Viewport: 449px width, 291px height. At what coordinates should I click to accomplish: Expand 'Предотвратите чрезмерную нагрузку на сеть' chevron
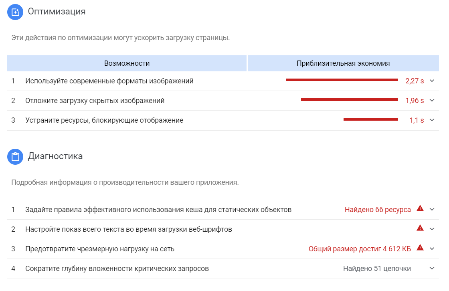[432, 249]
